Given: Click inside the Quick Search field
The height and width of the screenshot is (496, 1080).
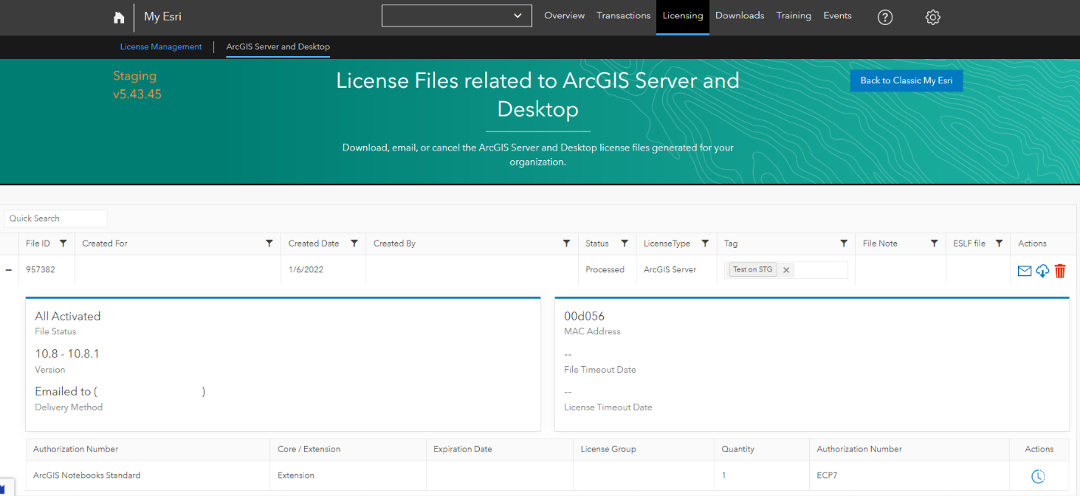Looking at the screenshot, I should (x=54, y=218).
